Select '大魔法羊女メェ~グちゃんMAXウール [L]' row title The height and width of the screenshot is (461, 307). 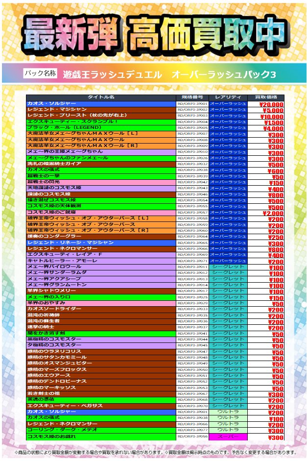101,134
